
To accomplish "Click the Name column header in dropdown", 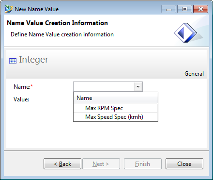I will pyautogui.click(x=116, y=98).
